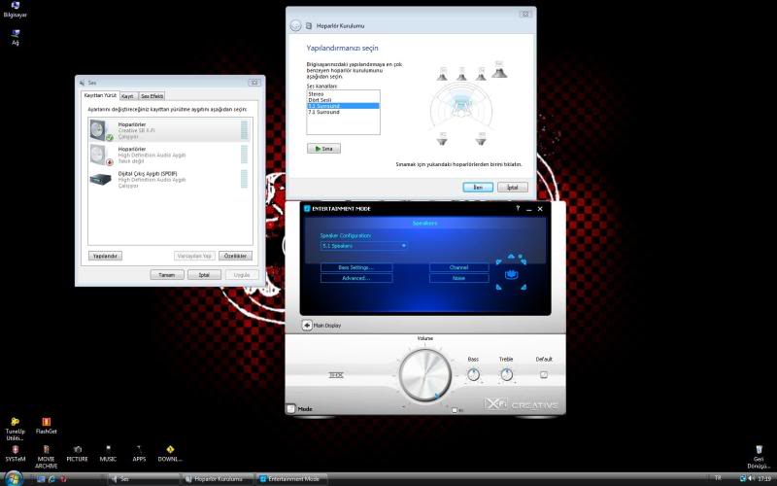Click the Main Display back arrow icon
Screen dimensions: 777x486
point(307,326)
